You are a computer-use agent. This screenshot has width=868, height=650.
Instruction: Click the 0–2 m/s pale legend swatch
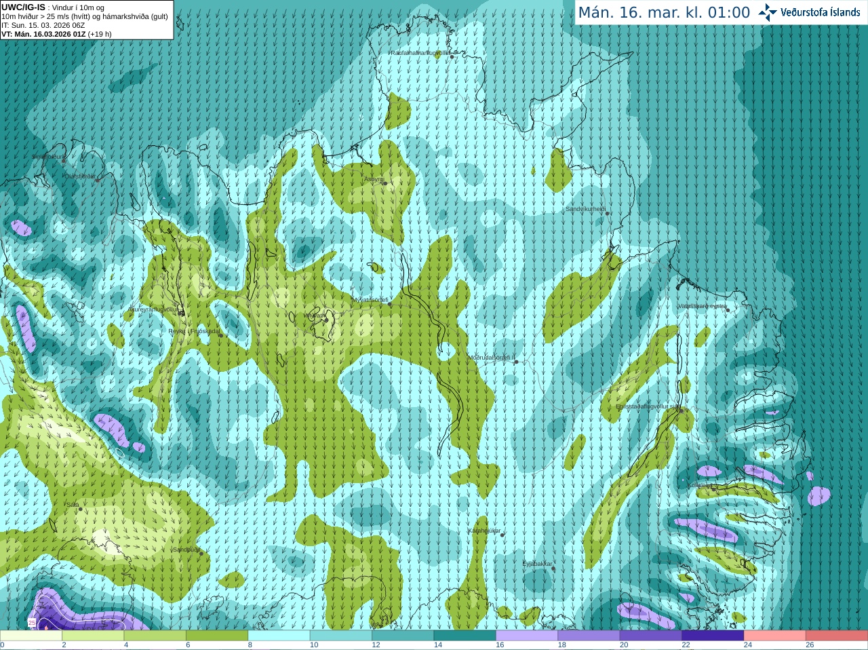pos(31,635)
